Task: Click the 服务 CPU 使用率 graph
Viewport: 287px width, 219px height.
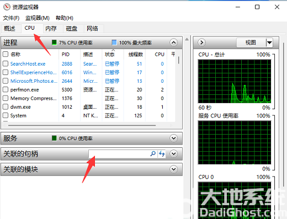Action: coord(235,142)
